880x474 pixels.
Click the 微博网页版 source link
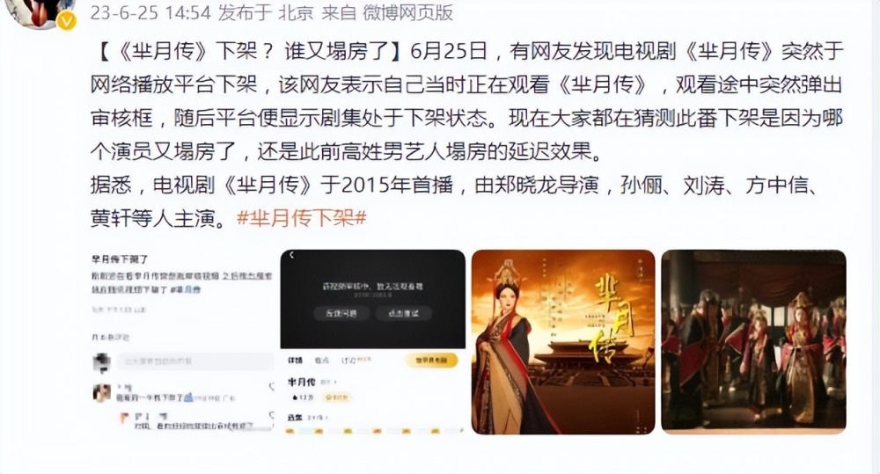tap(407, 12)
